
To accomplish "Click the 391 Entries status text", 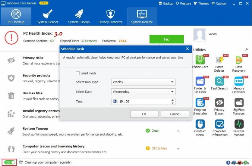I will tap(159, 148).
